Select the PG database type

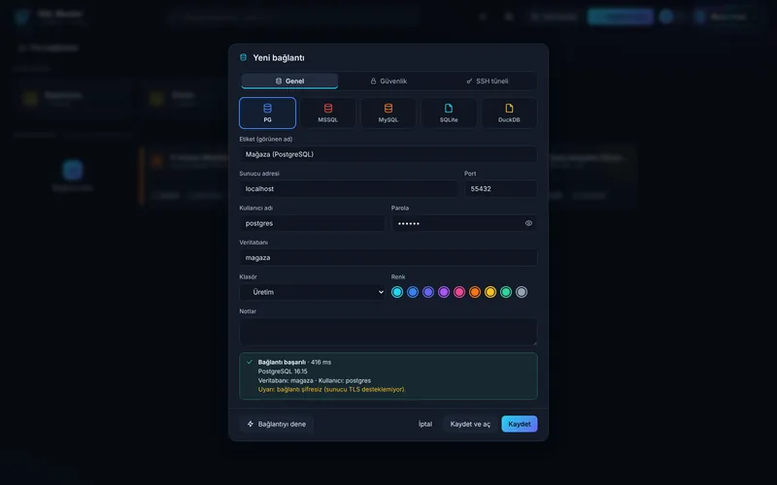[x=268, y=113]
